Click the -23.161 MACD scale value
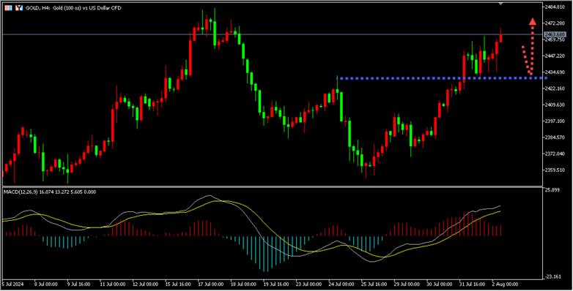 click(553, 277)
